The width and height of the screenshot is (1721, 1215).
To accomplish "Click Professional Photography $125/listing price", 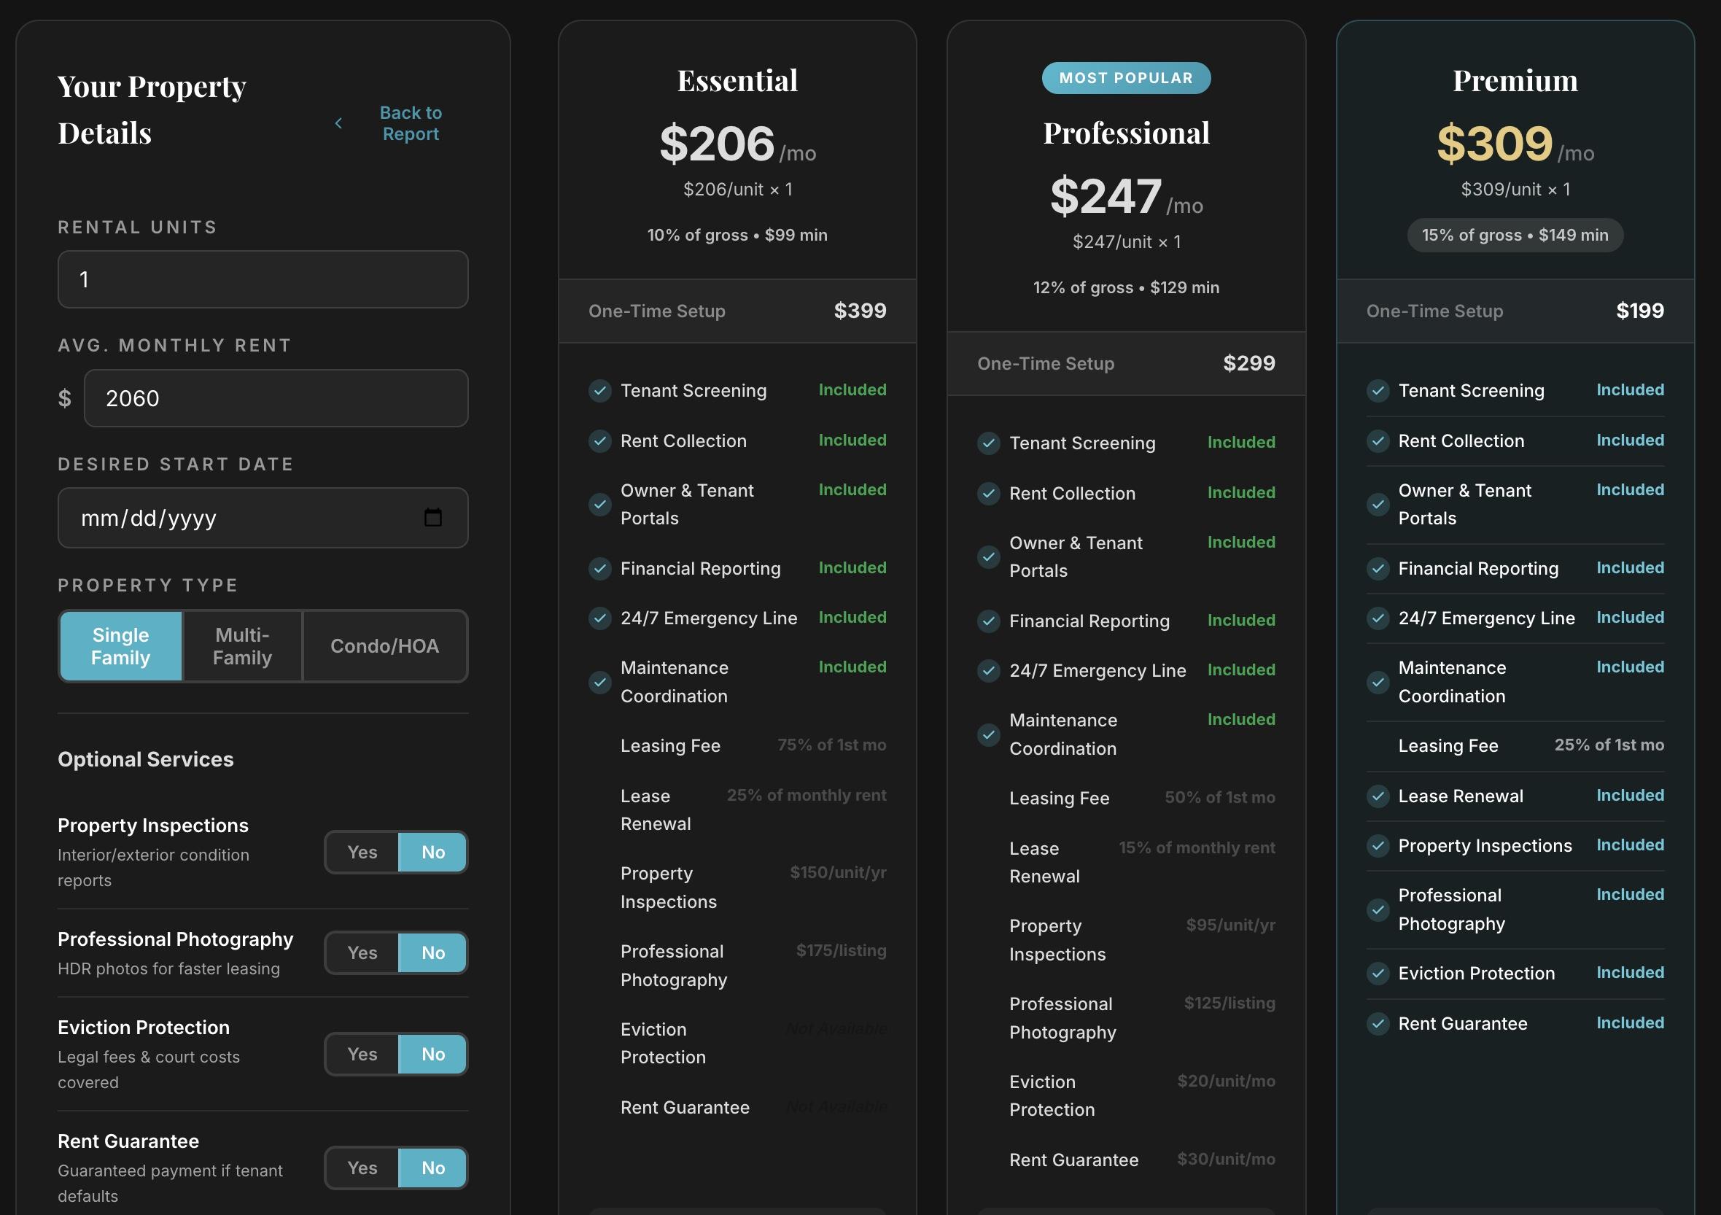I will coord(1229,1003).
